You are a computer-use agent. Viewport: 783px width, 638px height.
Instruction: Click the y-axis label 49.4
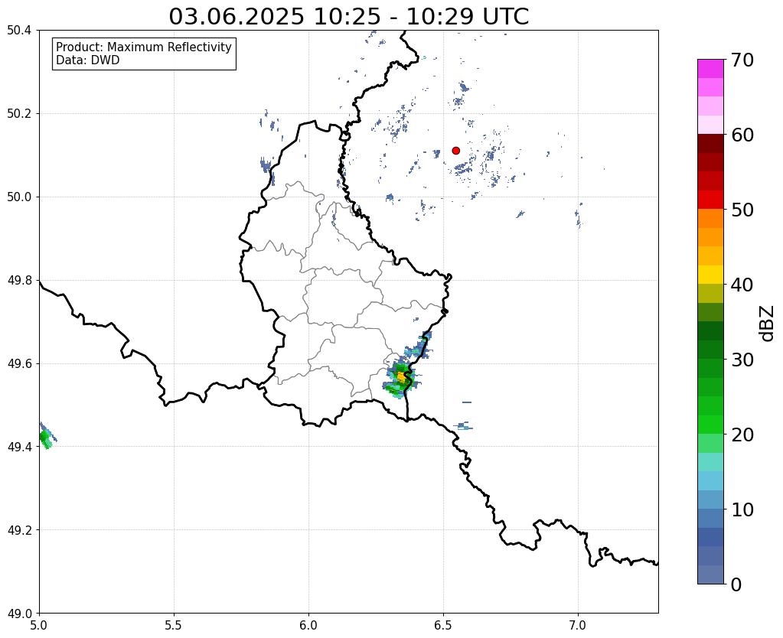19,447
